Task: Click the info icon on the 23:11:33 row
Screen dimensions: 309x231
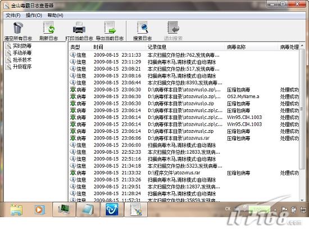Action: click(73, 55)
